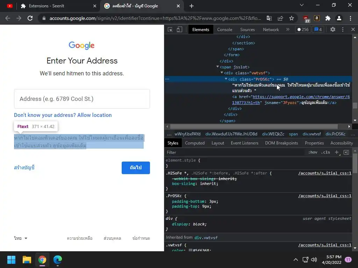The height and width of the screenshot is (268, 358).
Task: Select div.vwtvsf in the breadcrumb bar
Action: (312, 134)
